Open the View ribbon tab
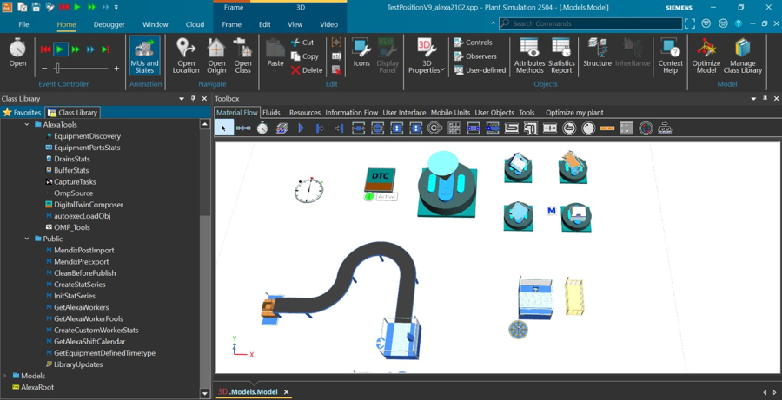The height and width of the screenshot is (400, 782). point(295,24)
